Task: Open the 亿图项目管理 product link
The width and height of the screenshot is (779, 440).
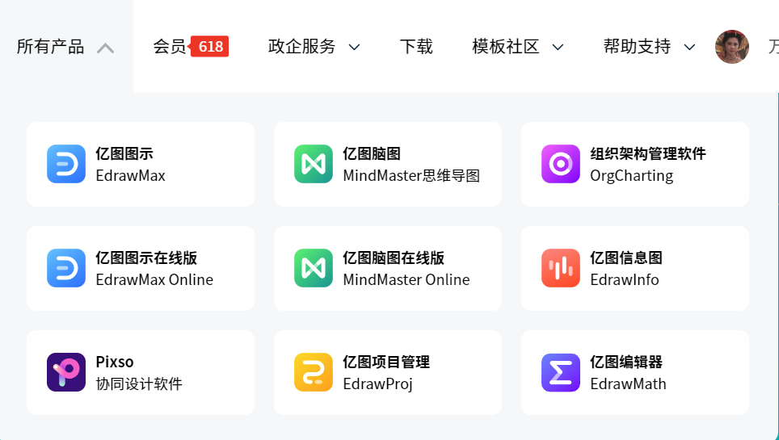Action: pyautogui.click(x=386, y=362)
